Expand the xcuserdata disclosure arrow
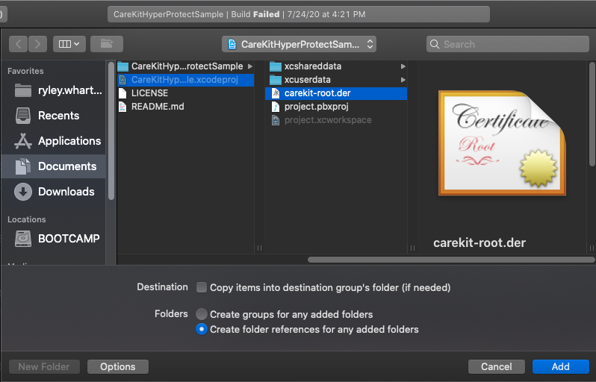 point(403,80)
